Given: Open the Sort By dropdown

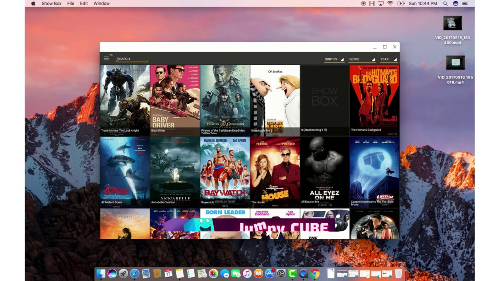Looking at the screenshot, I should [334, 59].
